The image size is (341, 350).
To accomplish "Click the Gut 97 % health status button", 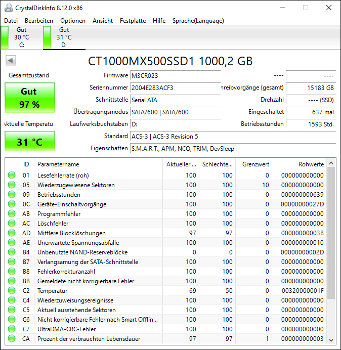I will pos(30,98).
